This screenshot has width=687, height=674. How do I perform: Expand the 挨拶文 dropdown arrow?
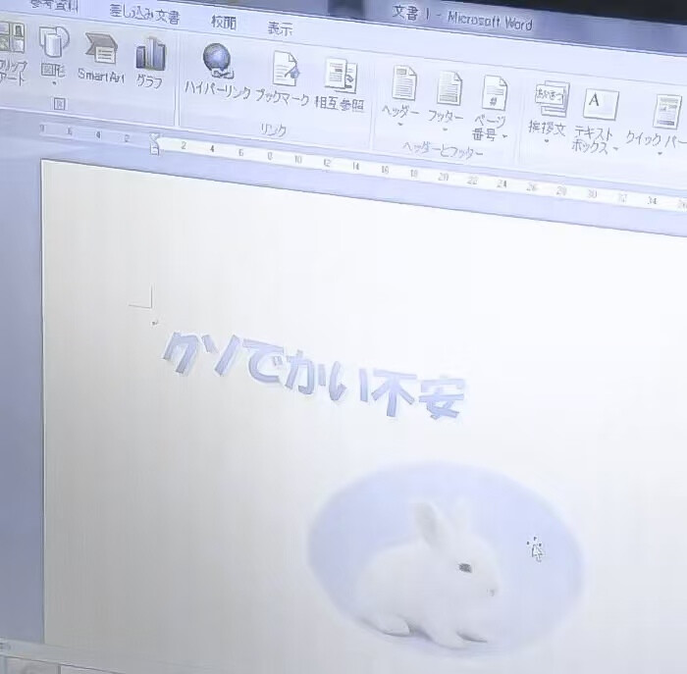547,140
